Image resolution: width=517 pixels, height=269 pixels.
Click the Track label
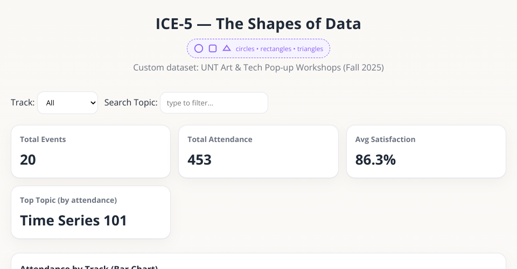pos(23,102)
